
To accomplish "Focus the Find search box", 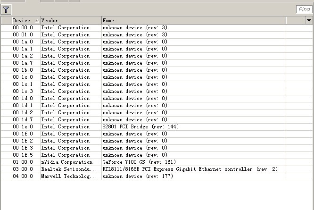I will point(304,9).
